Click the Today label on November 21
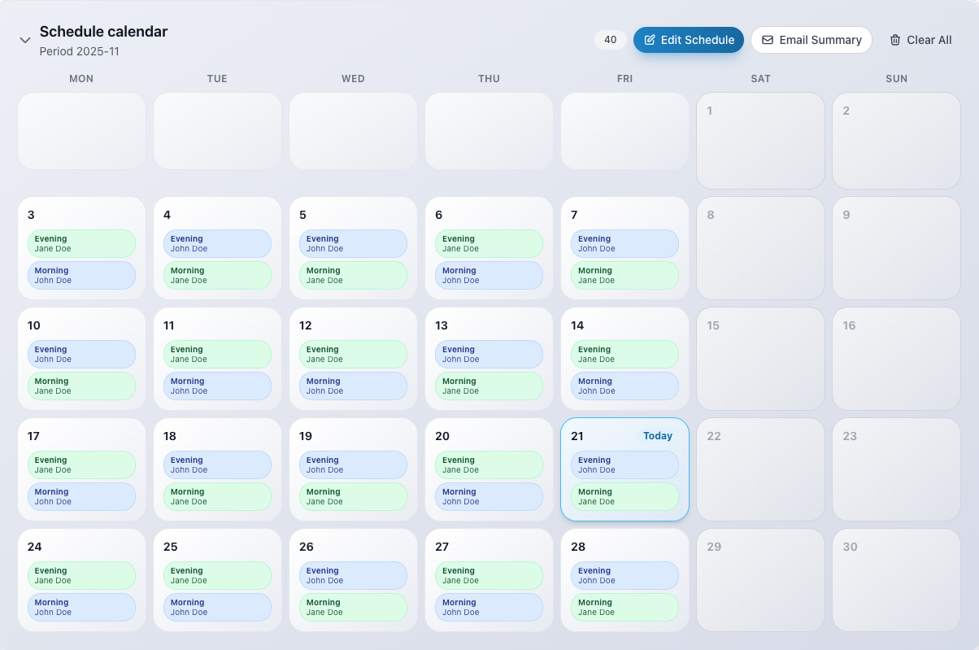This screenshot has height=650, width=979. (658, 436)
